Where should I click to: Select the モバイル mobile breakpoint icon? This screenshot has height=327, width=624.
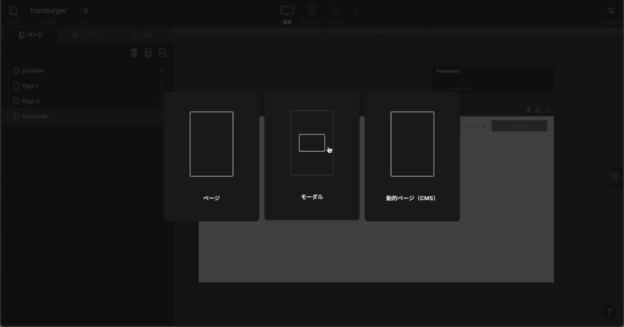pyautogui.click(x=336, y=11)
